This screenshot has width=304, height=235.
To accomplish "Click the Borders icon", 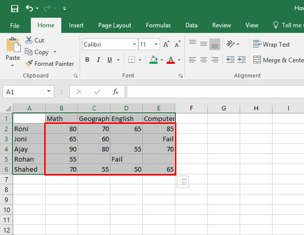I will [x=131, y=60].
